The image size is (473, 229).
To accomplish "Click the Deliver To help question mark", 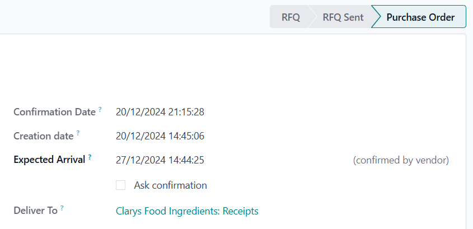I will (62, 208).
